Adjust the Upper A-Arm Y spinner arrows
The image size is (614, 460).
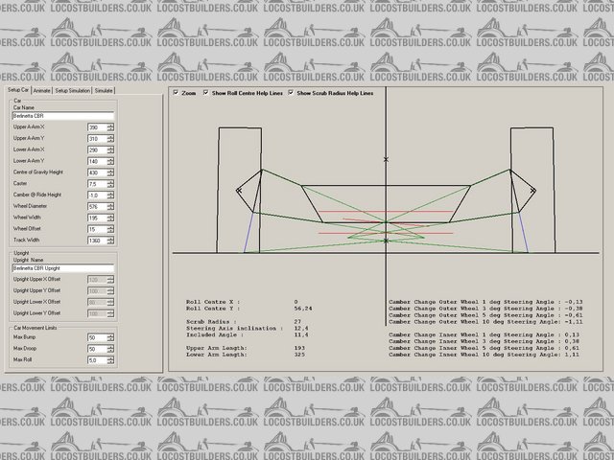point(110,138)
